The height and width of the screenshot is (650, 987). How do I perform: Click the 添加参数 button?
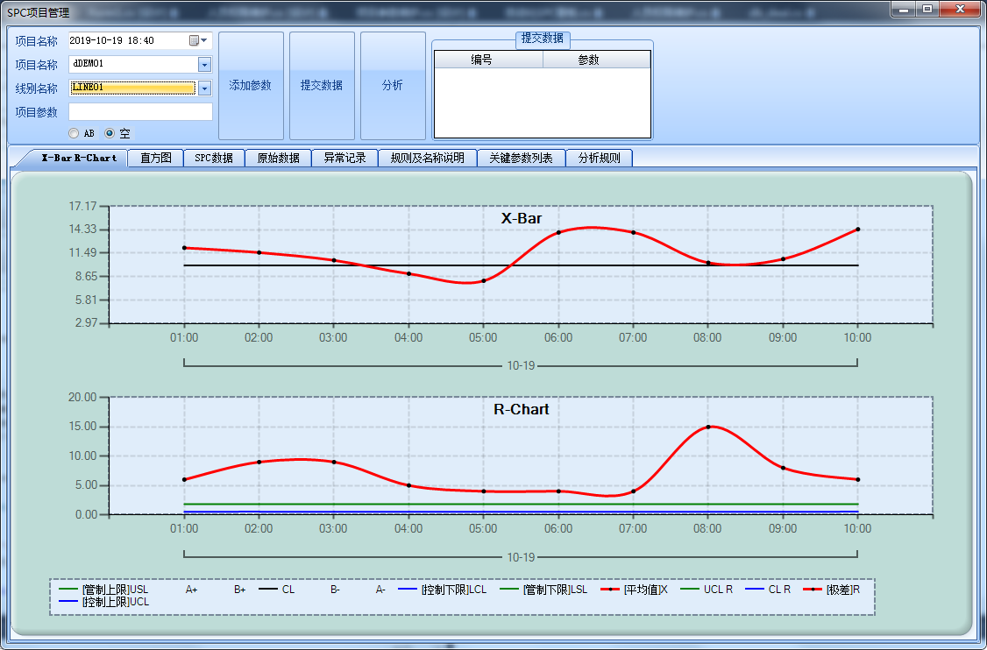point(251,86)
